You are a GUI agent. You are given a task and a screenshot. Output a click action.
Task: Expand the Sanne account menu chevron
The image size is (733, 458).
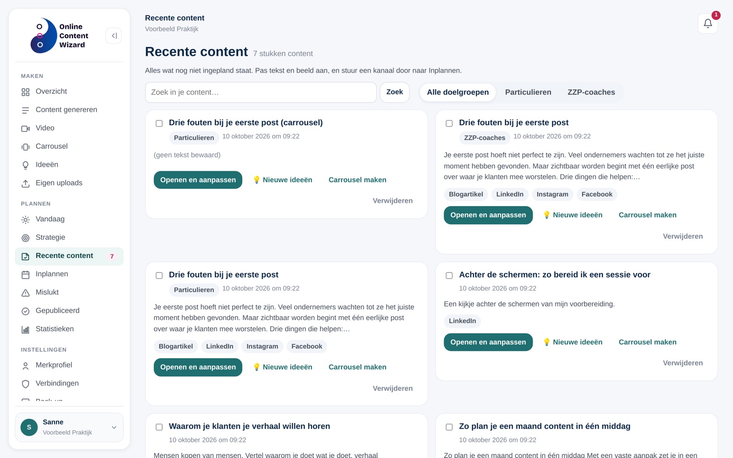point(114,427)
